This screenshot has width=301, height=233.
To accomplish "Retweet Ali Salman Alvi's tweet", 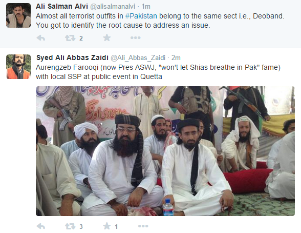I will pos(70,38).
